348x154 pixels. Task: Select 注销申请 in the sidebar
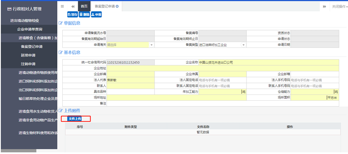[28, 64]
